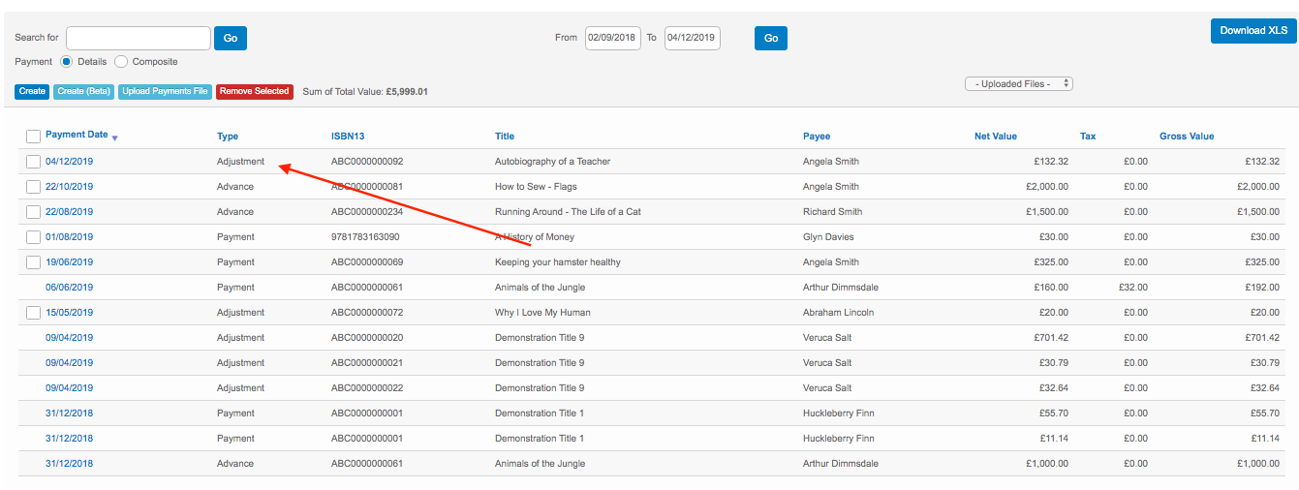
Task: Sort by the Gross Value column header
Action: click(1186, 137)
